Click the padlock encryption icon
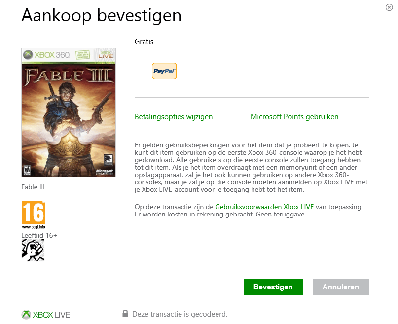The width and height of the screenshot is (398, 324). click(125, 314)
